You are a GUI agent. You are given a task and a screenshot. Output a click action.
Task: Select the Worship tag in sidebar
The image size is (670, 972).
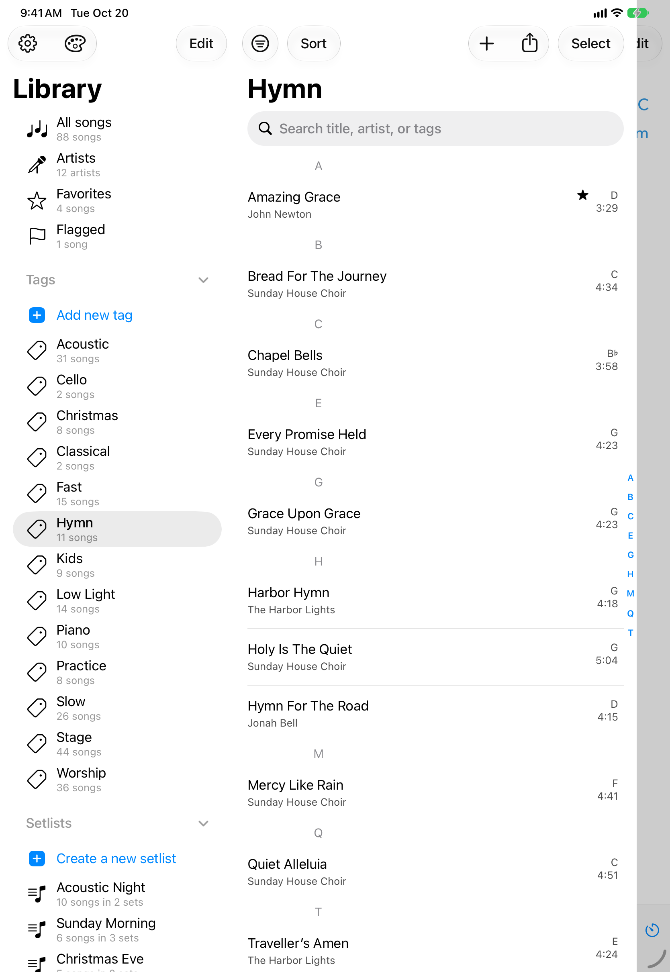click(x=117, y=779)
